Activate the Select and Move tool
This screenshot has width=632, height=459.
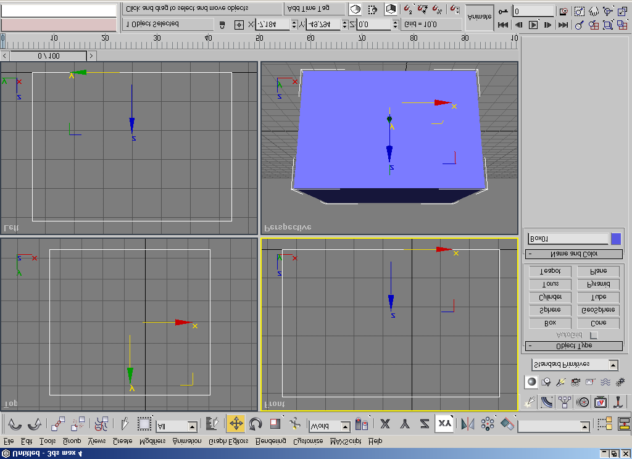click(236, 424)
